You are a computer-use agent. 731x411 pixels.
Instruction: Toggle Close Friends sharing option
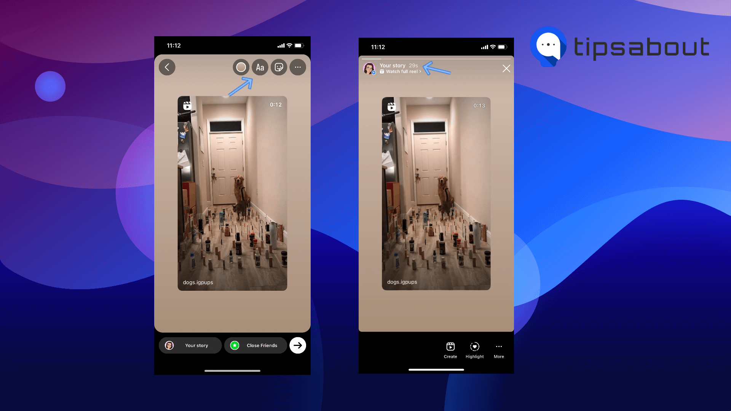coord(255,345)
